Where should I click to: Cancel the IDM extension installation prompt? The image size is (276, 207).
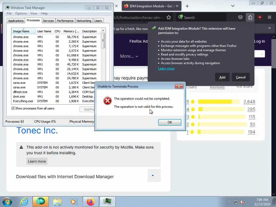[x=241, y=77]
